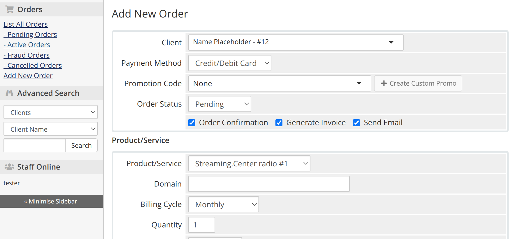Open the Billing Cycle dropdown

click(x=223, y=204)
